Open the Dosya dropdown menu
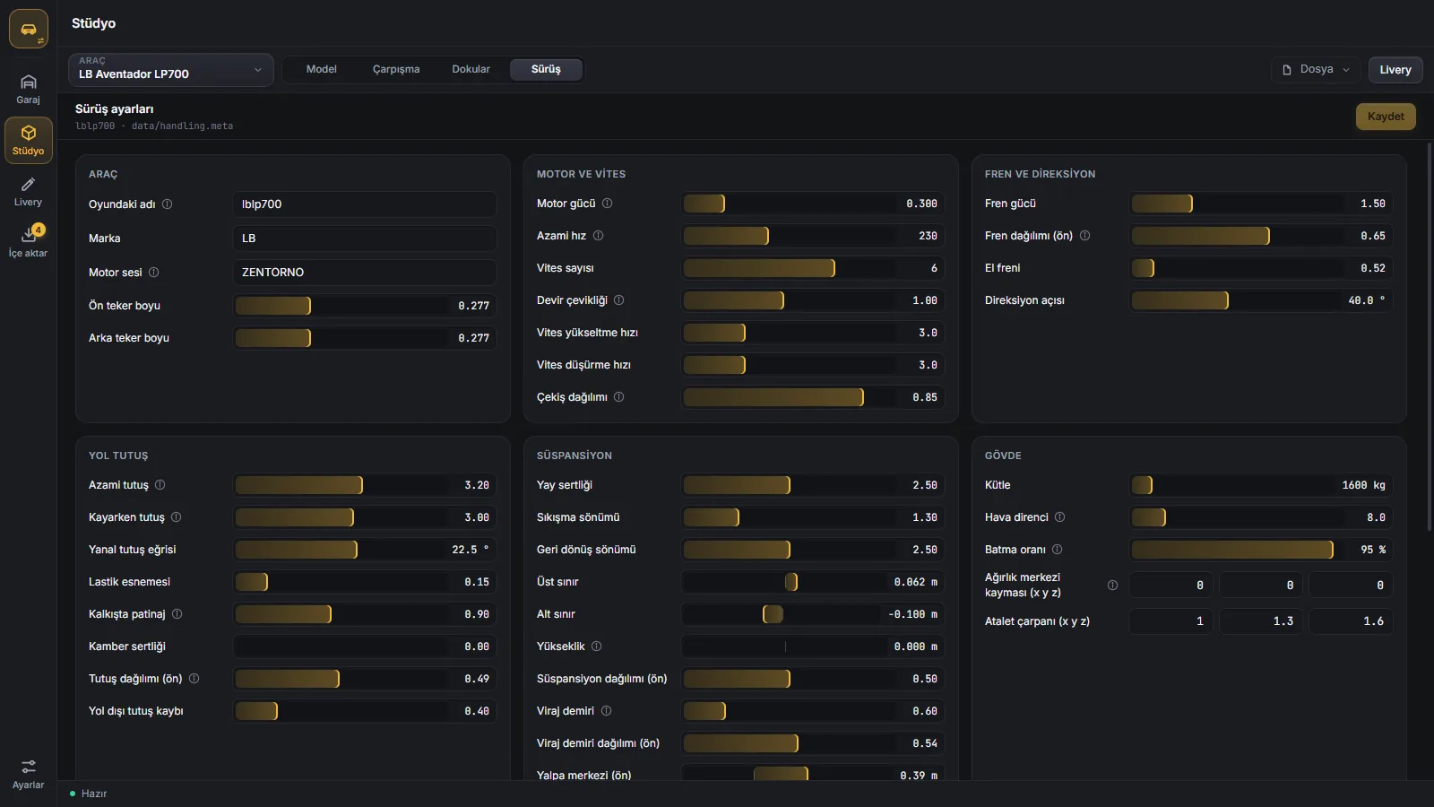The height and width of the screenshot is (807, 1434). [1316, 70]
